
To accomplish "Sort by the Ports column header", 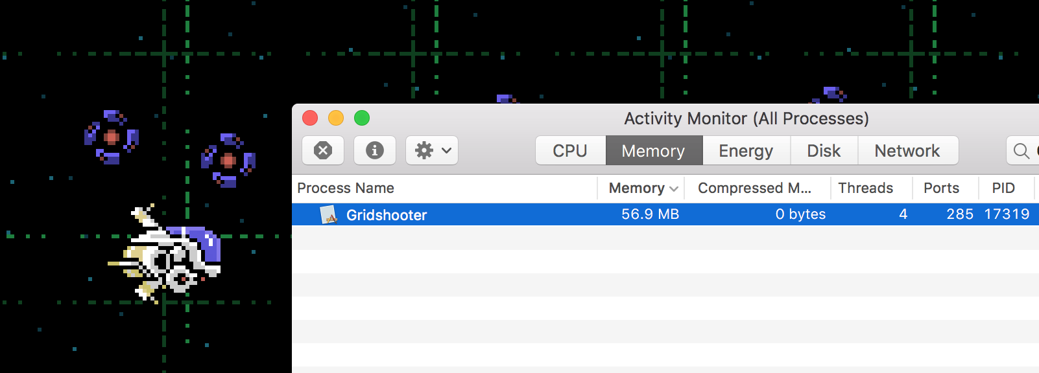I will [941, 188].
